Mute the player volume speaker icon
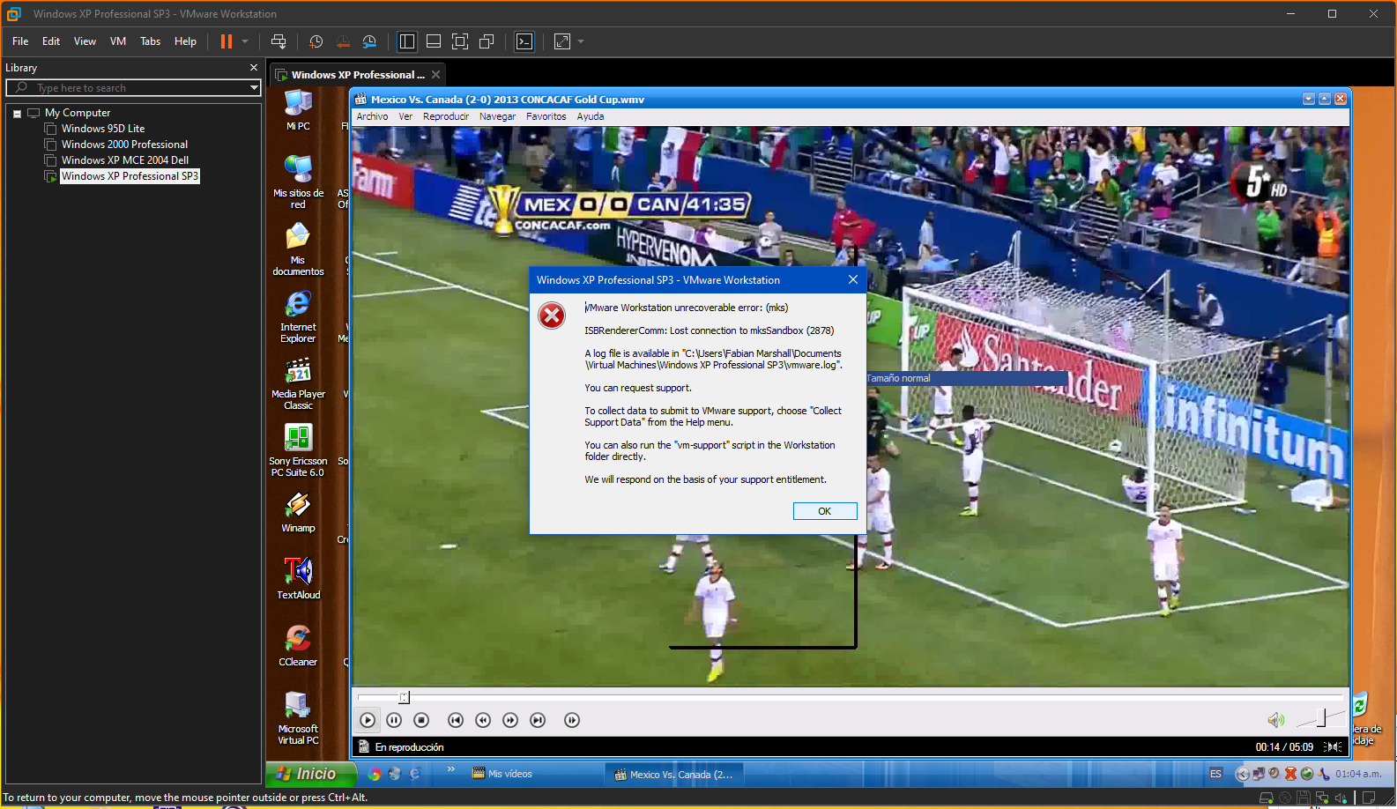Image resolution: width=1397 pixels, height=809 pixels. click(x=1275, y=720)
